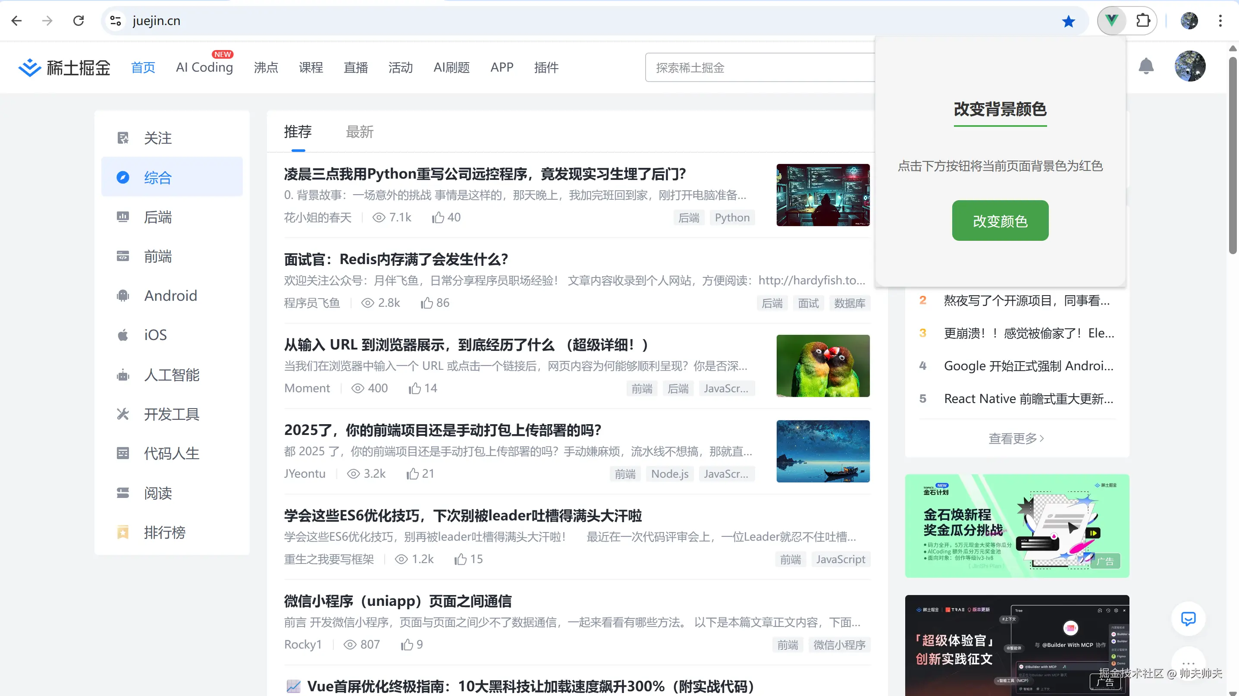Screen dimensions: 1239x696
Task: Click the site info icon beside URL
Action: [x=116, y=21]
